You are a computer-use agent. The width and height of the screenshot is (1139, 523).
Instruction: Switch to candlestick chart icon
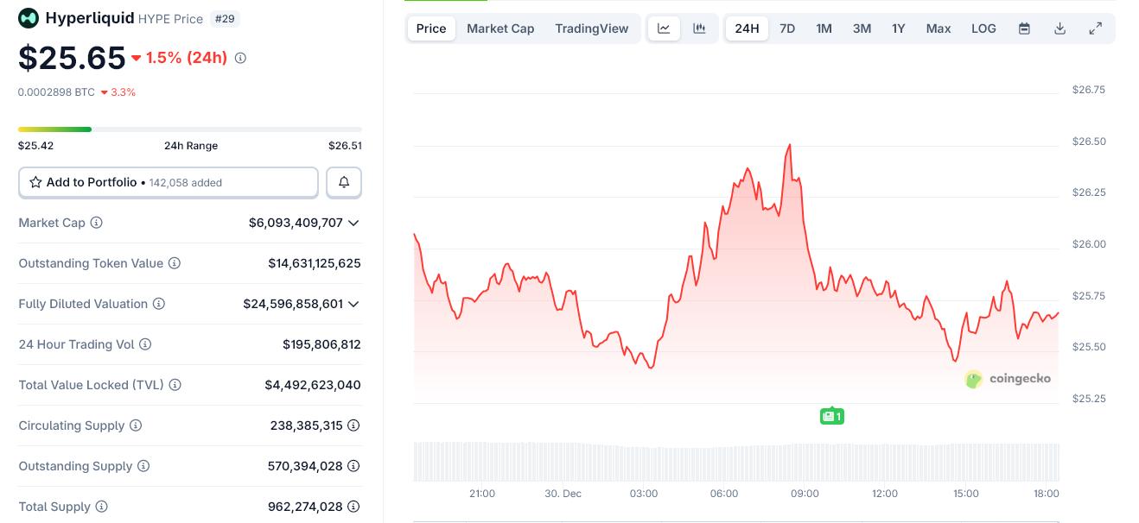(699, 28)
